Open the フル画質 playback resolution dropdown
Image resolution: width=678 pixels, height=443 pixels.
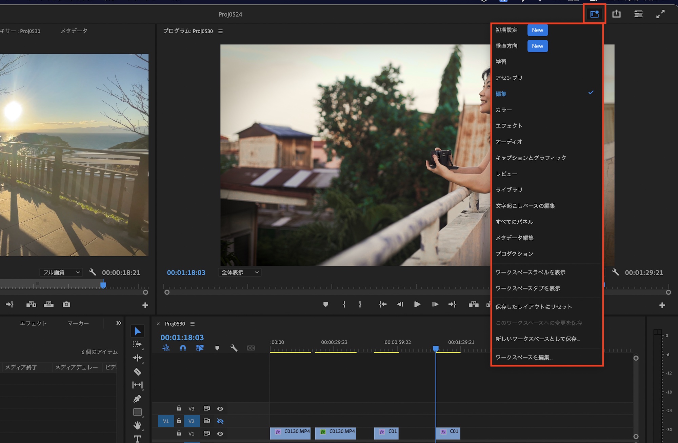point(61,272)
